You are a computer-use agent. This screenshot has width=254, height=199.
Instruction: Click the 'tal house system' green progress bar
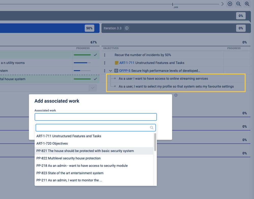[82, 79]
